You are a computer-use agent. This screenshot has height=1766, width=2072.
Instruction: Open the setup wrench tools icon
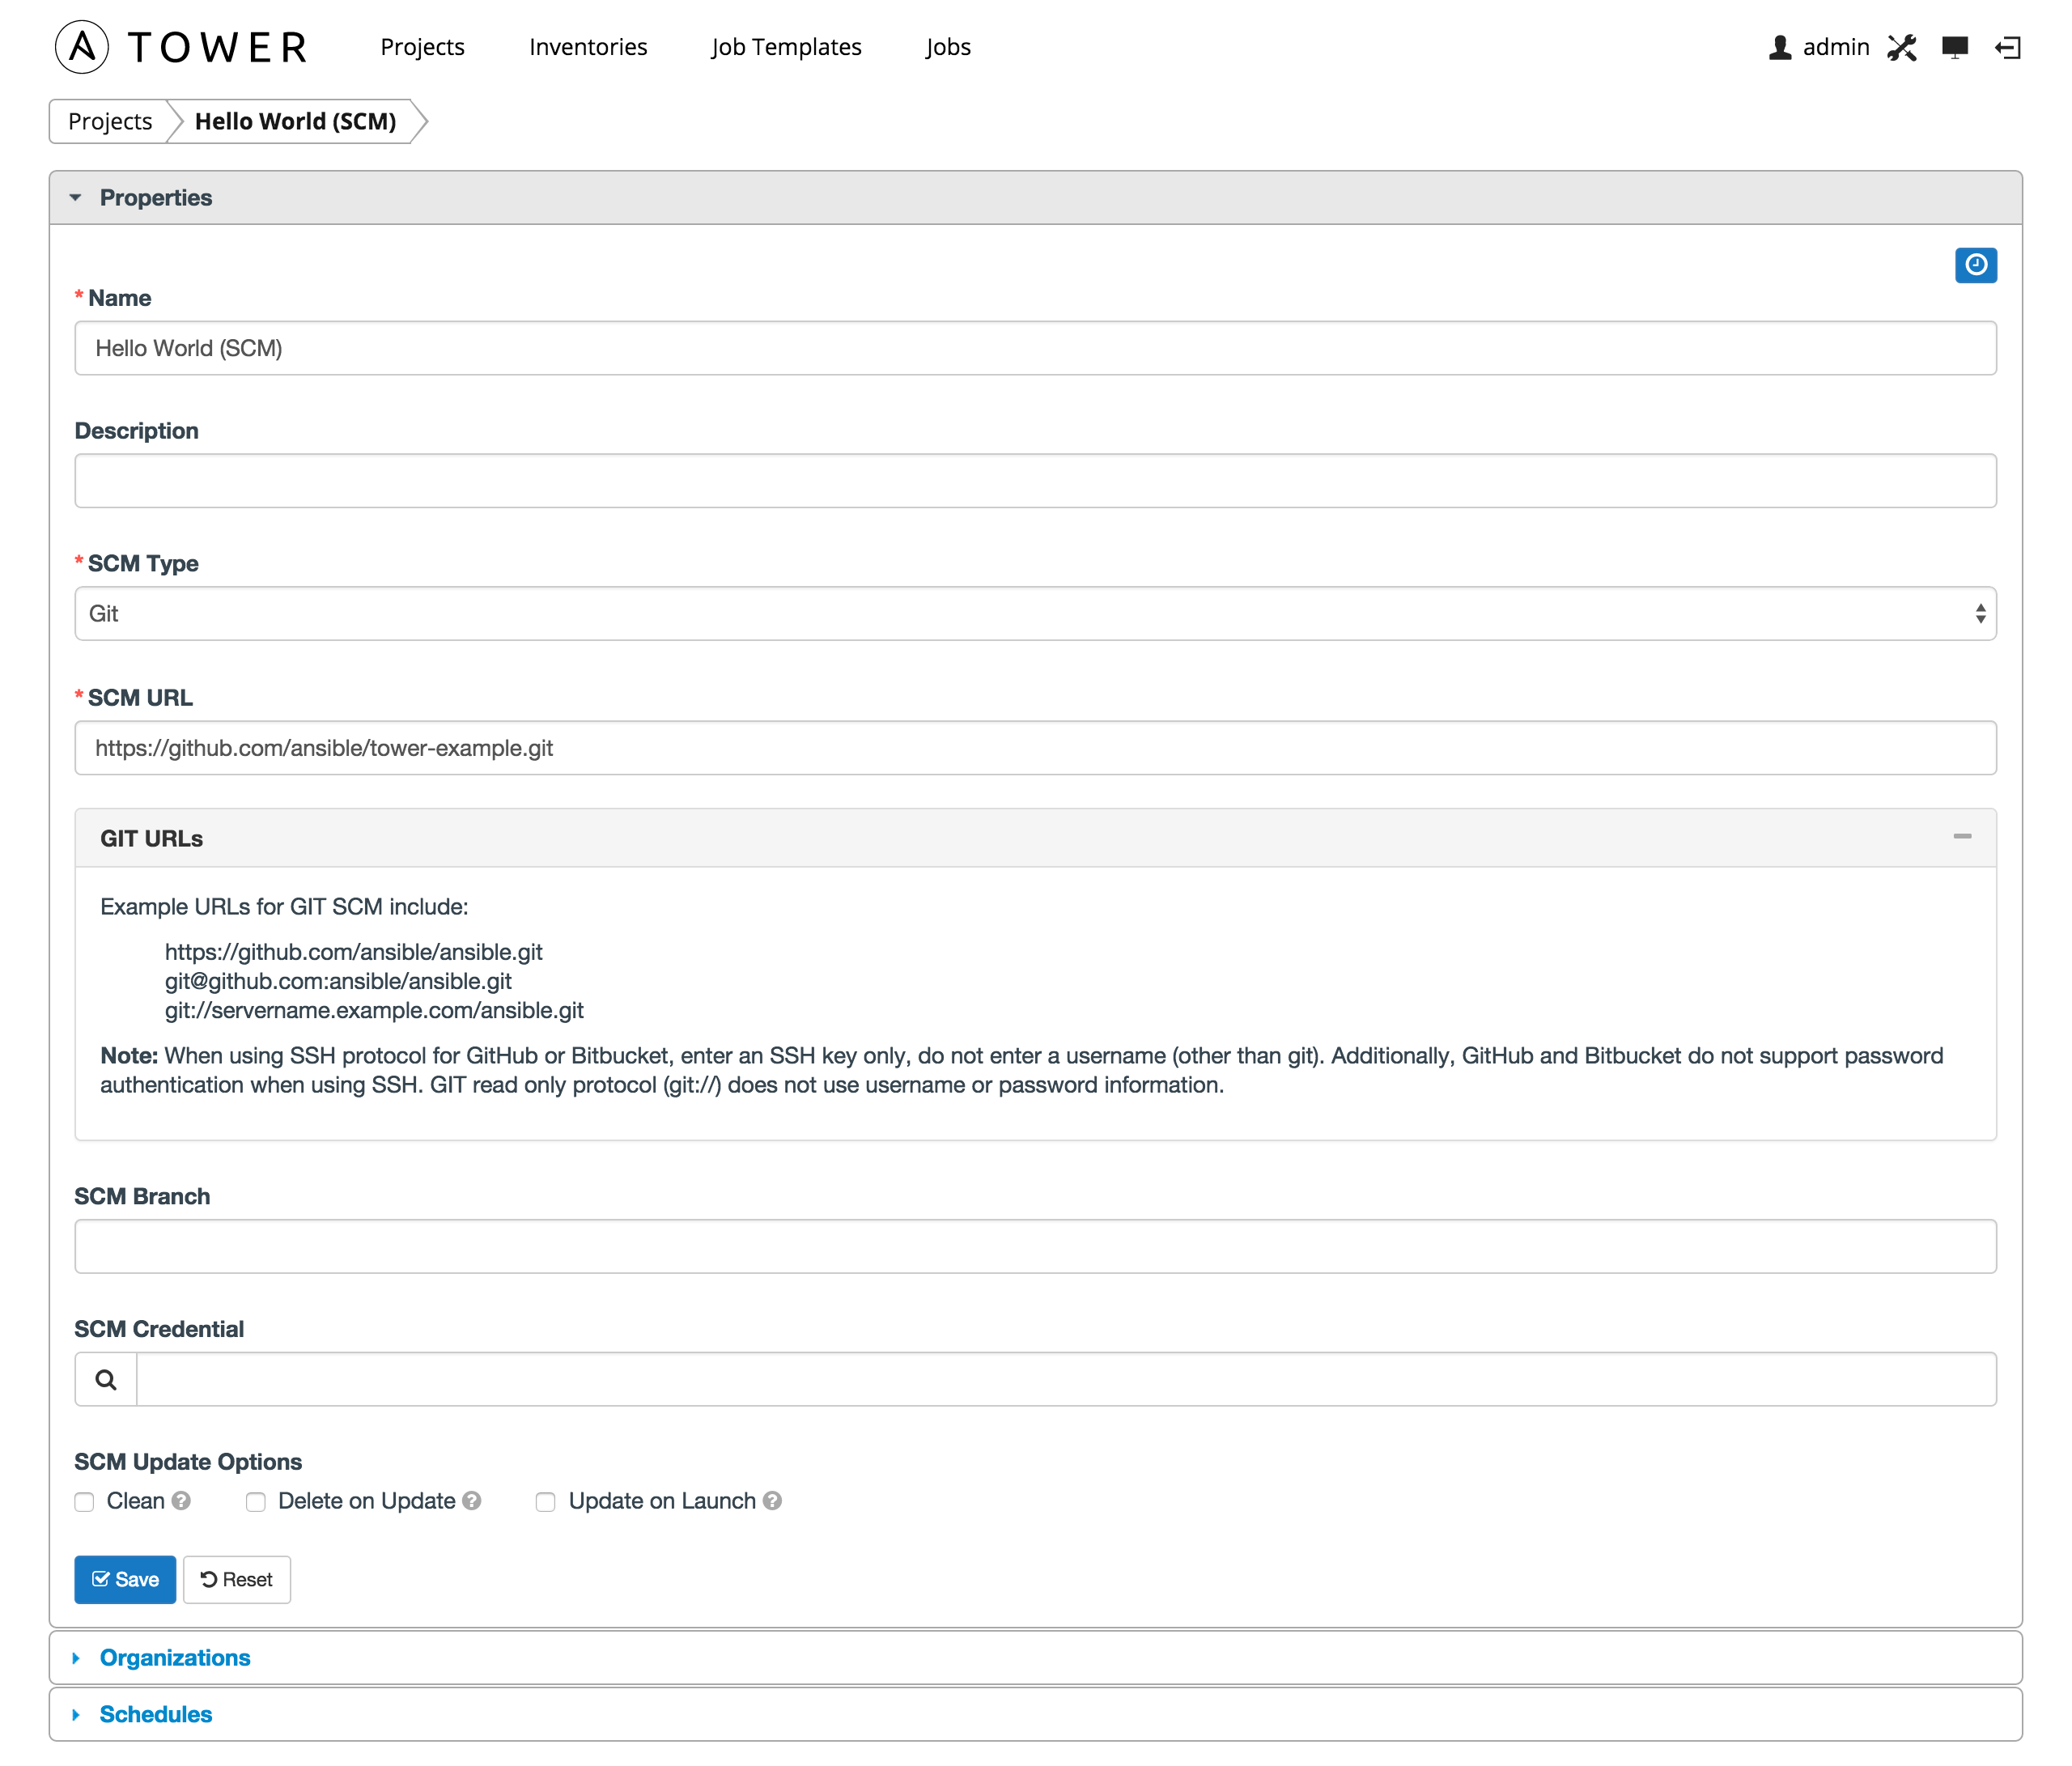(1901, 47)
